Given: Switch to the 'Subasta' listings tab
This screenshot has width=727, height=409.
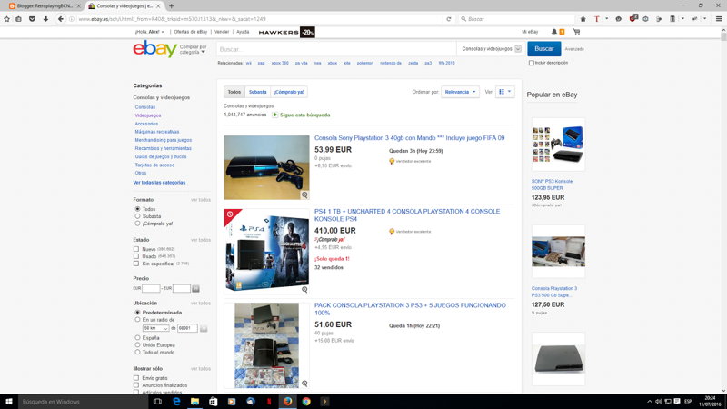Looking at the screenshot, I should pos(258,92).
